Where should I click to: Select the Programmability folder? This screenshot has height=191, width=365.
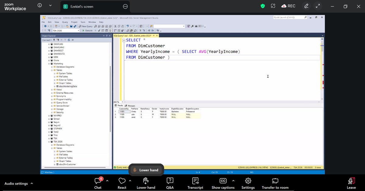click(64, 99)
